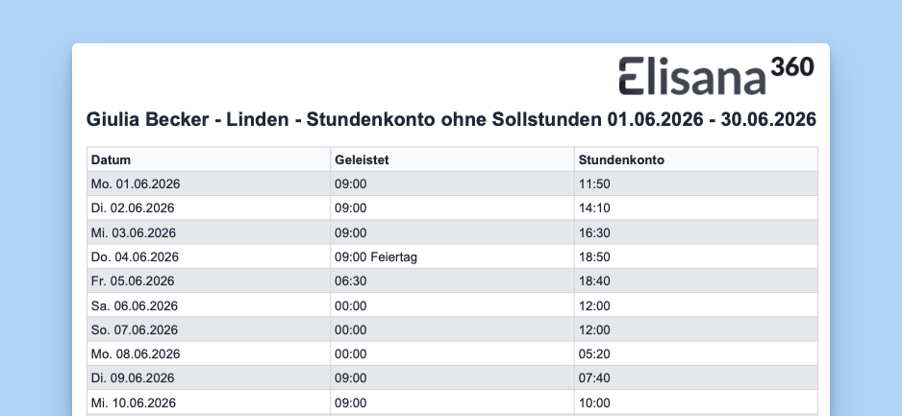Click the report title heading

[x=451, y=119]
